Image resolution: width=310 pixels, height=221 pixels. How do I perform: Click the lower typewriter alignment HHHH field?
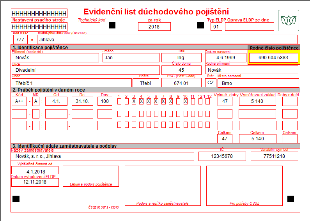[x=39, y=27]
